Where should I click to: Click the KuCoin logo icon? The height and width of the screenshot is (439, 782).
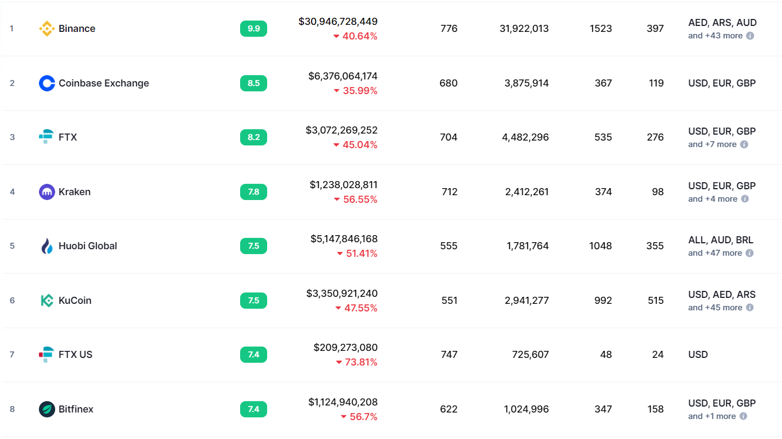pos(47,301)
